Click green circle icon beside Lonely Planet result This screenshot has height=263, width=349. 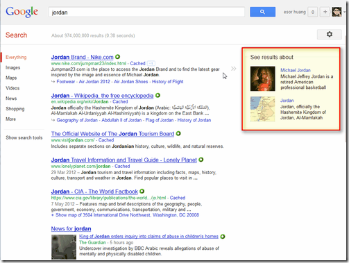[201, 160]
